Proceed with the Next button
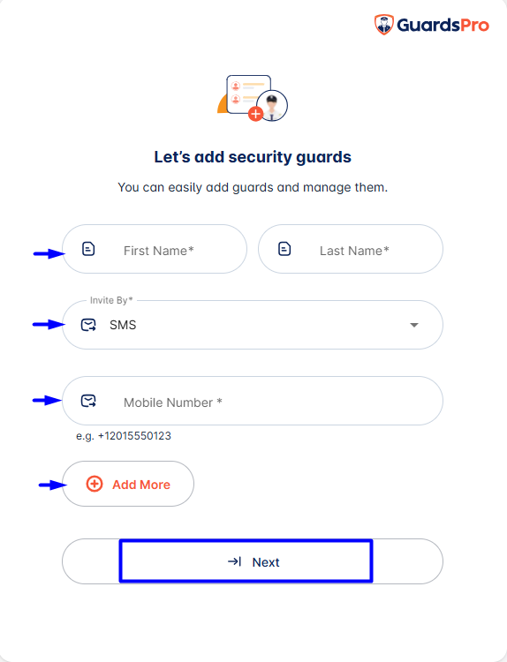 point(253,561)
